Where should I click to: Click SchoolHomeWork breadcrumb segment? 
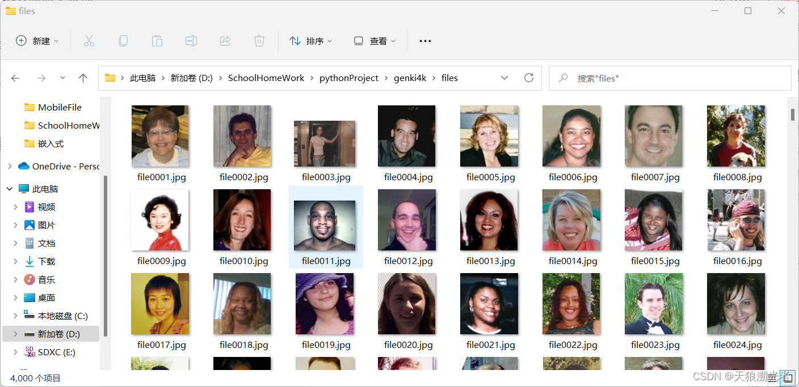[x=266, y=78]
